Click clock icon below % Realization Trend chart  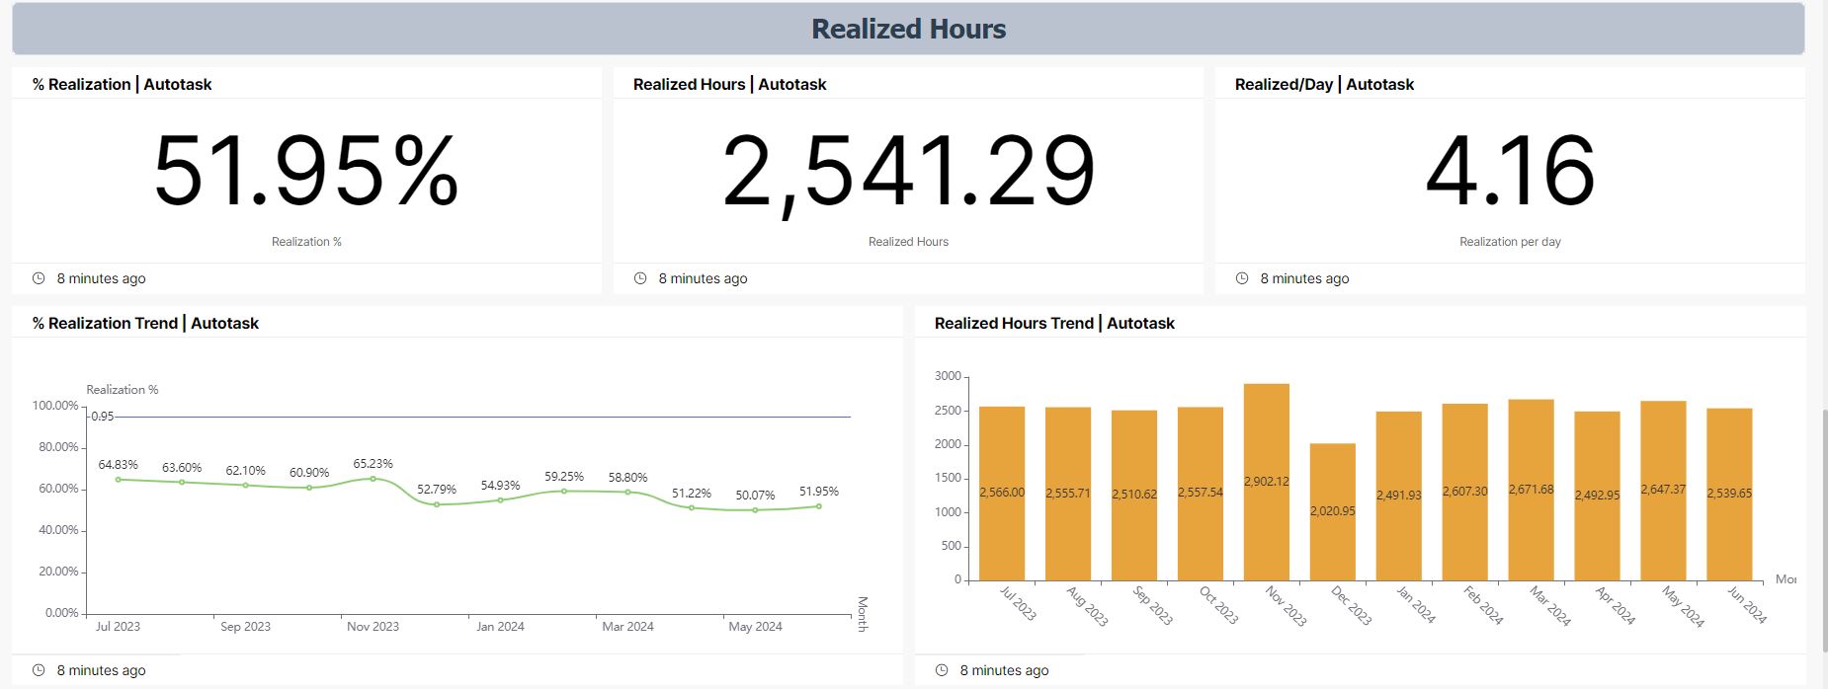[39, 670]
